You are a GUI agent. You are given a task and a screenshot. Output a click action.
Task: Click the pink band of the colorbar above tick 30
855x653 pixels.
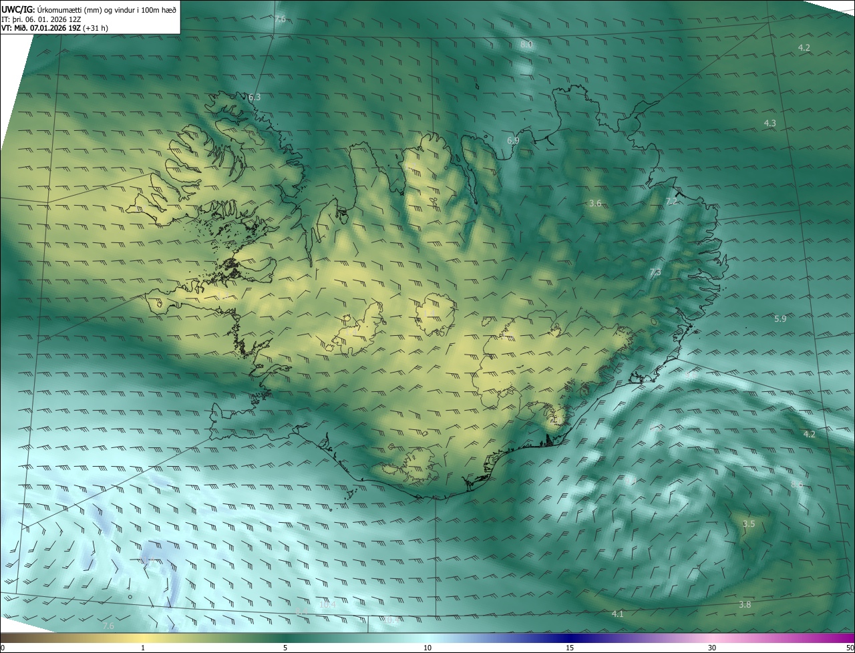tap(712, 638)
